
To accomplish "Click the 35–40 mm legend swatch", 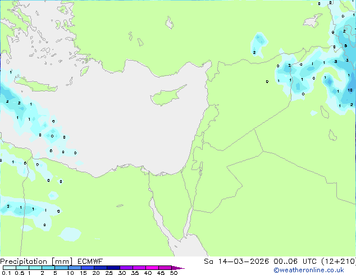I will 139,268.
